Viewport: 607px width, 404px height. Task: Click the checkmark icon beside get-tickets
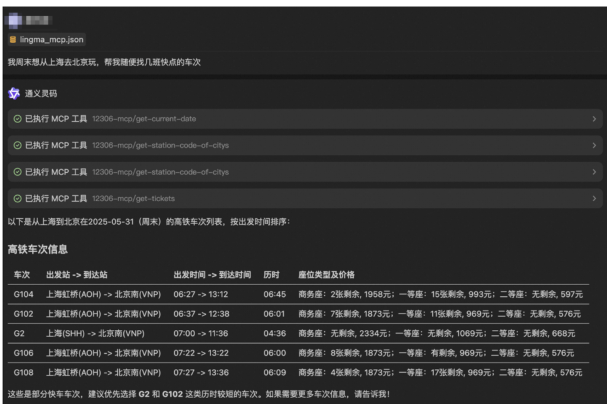click(18, 199)
